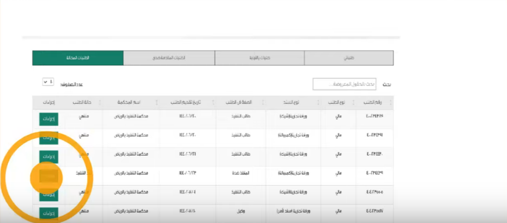Click مالي type cell in the وكيل row
This screenshot has width=507, height=223.
338,211
